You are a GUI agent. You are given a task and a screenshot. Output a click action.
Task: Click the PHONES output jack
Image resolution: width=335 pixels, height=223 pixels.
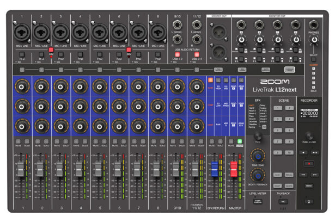[314, 25]
